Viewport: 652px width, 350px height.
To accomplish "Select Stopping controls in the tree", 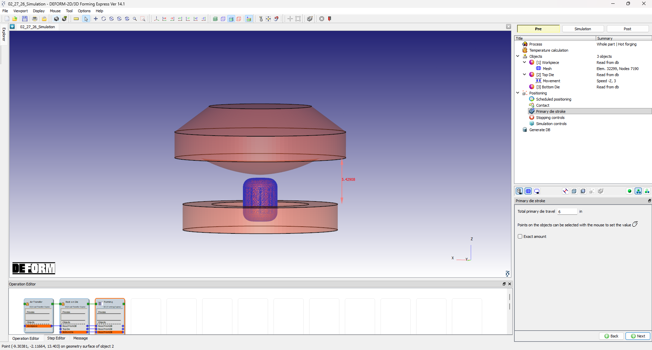I will 550,118.
